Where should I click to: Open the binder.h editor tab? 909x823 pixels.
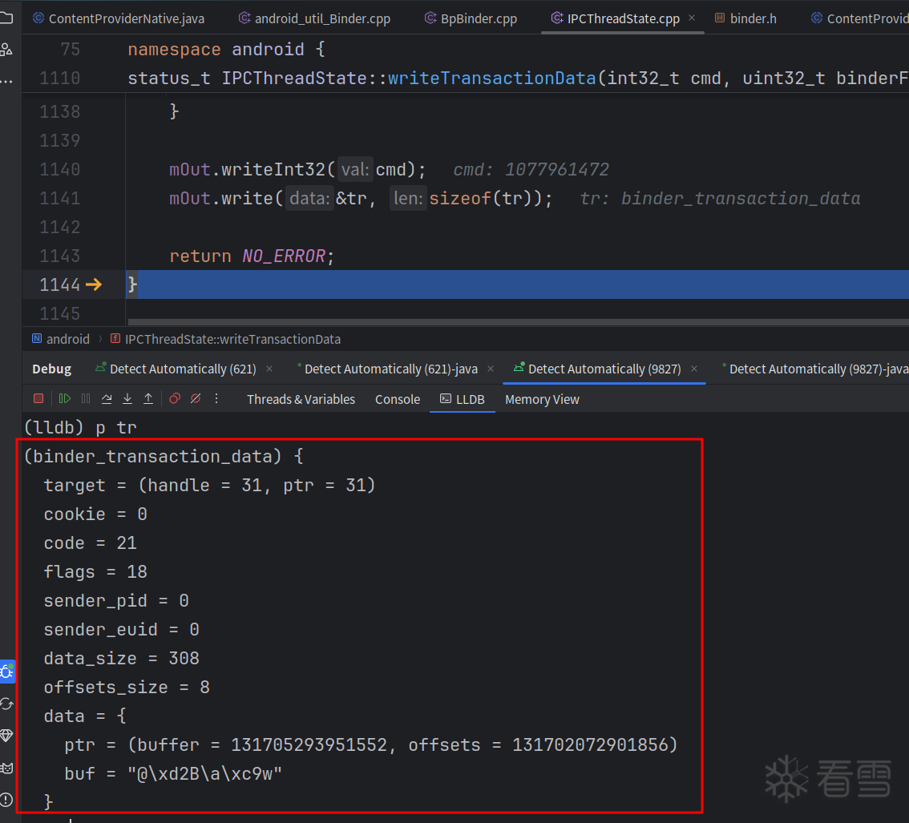tap(745, 18)
